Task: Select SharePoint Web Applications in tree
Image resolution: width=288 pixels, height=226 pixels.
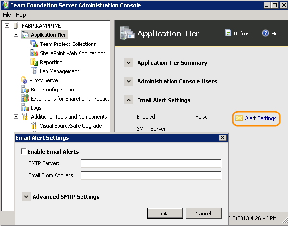Action: (73, 53)
